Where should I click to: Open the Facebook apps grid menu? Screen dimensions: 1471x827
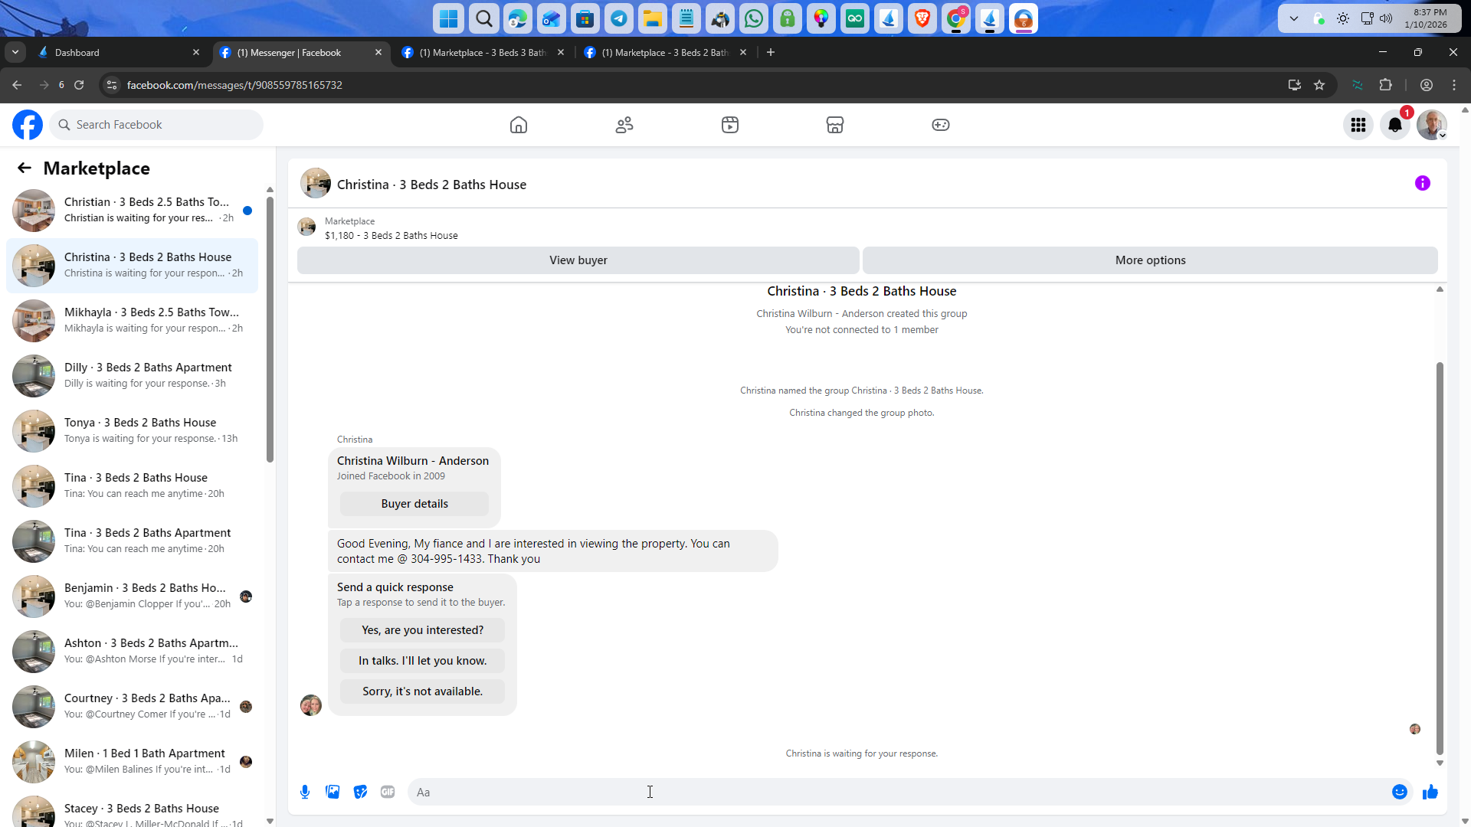click(x=1358, y=125)
